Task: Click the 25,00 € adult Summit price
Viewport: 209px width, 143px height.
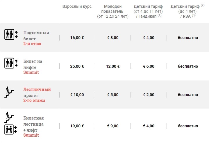Action: coord(77,66)
